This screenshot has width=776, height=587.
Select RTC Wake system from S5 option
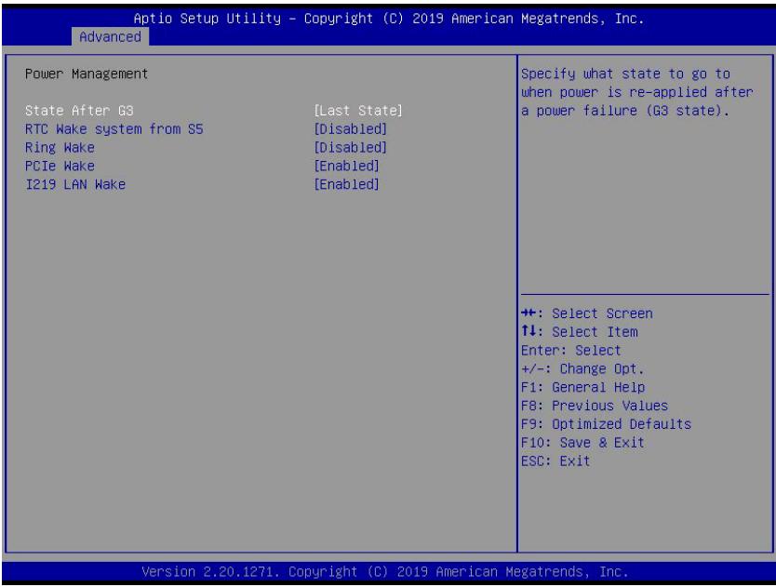114,129
